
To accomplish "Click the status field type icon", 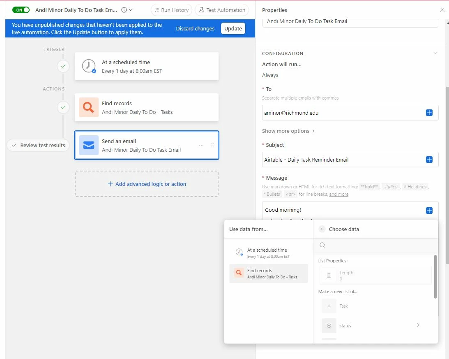I will [329, 325].
